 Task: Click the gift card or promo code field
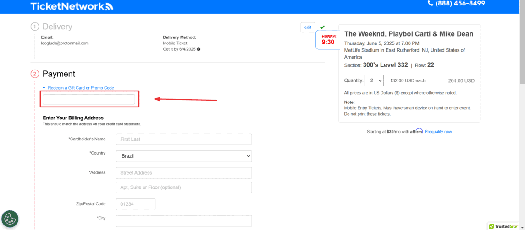click(89, 99)
